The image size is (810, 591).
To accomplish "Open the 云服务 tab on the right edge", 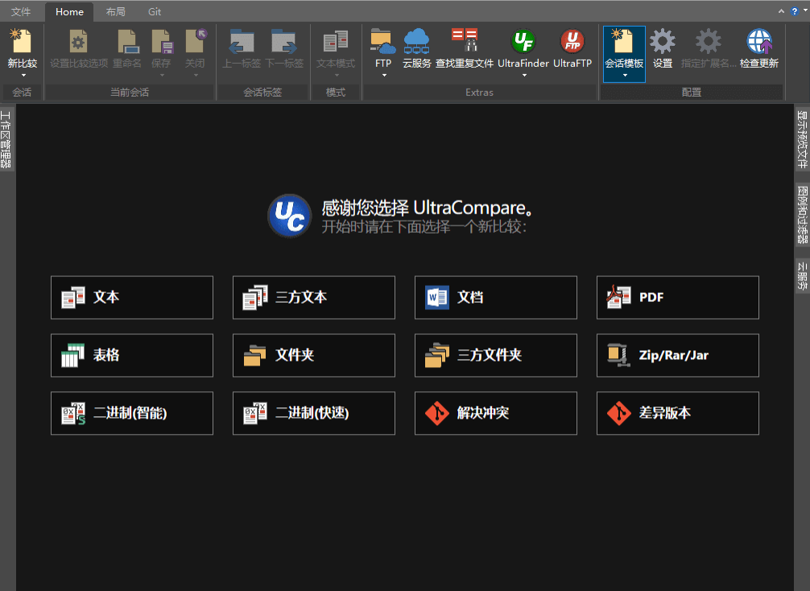I will [802, 275].
